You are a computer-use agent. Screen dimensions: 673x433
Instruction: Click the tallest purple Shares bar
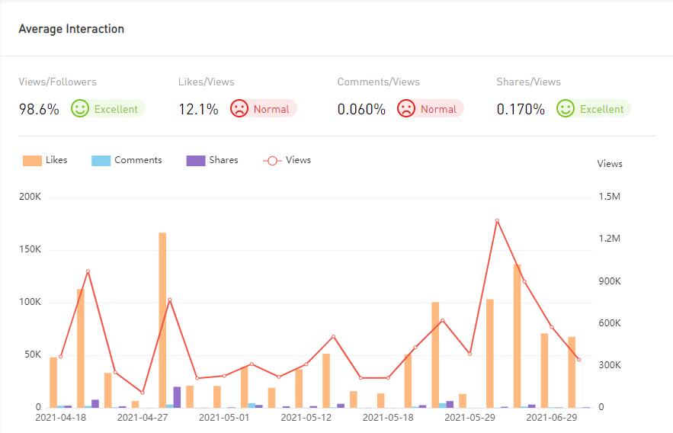coord(177,397)
